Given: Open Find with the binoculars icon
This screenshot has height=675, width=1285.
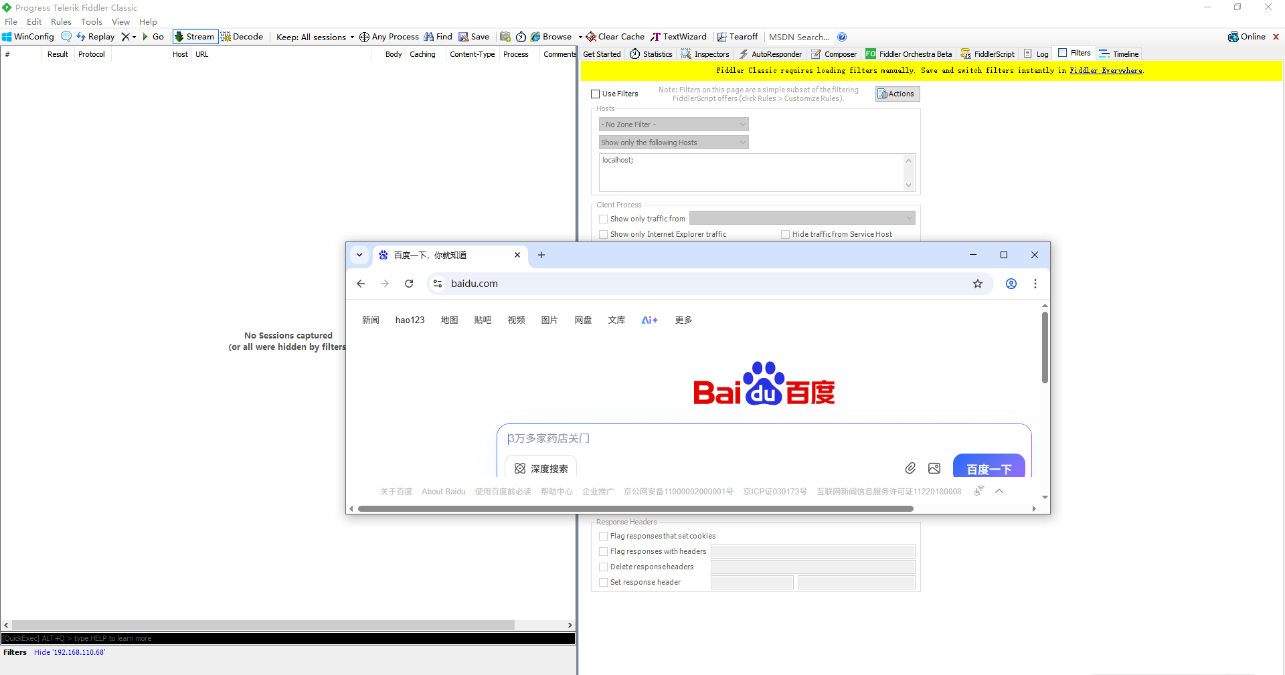Looking at the screenshot, I should pos(438,37).
